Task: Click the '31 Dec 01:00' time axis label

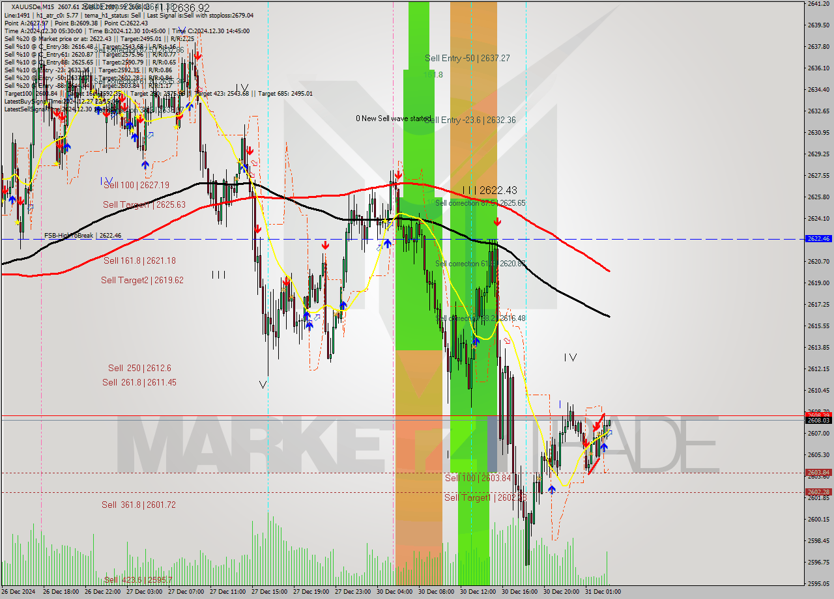Action: [x=603, y=592]
